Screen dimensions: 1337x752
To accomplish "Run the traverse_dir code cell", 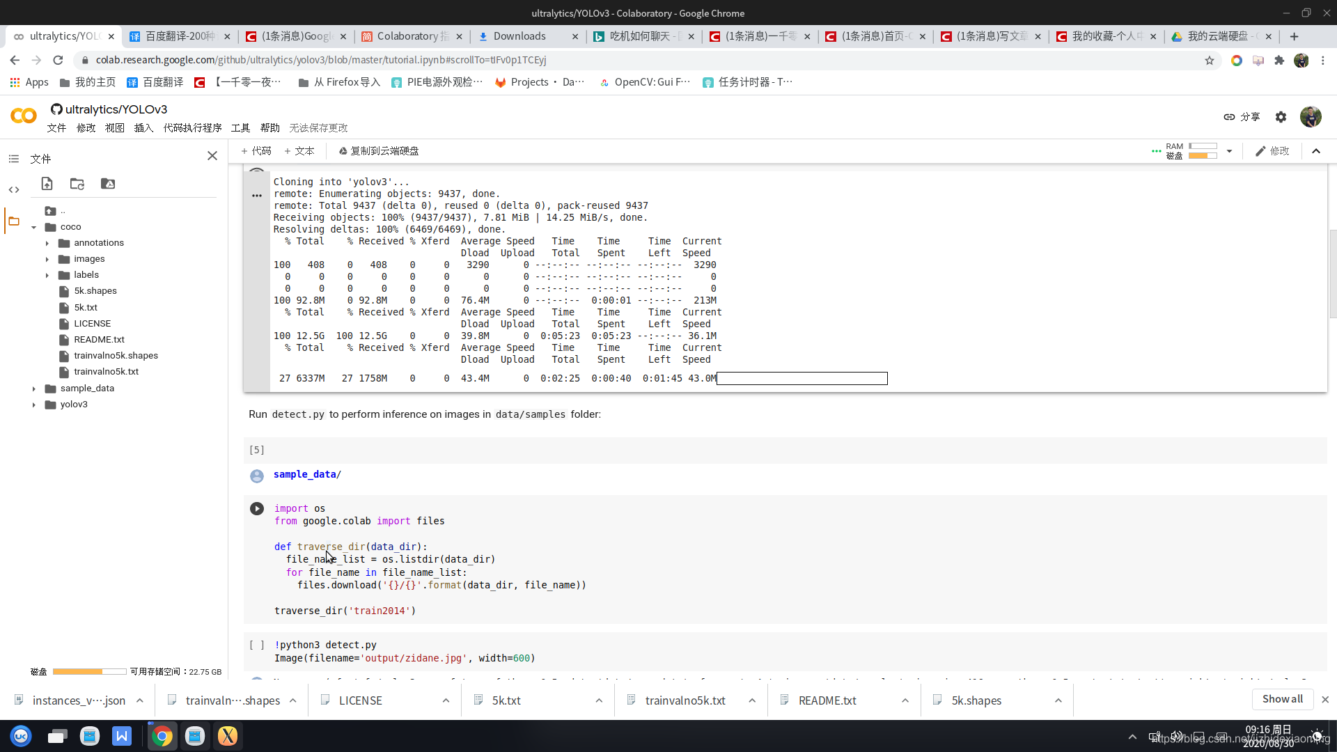I will pos(257,509).
